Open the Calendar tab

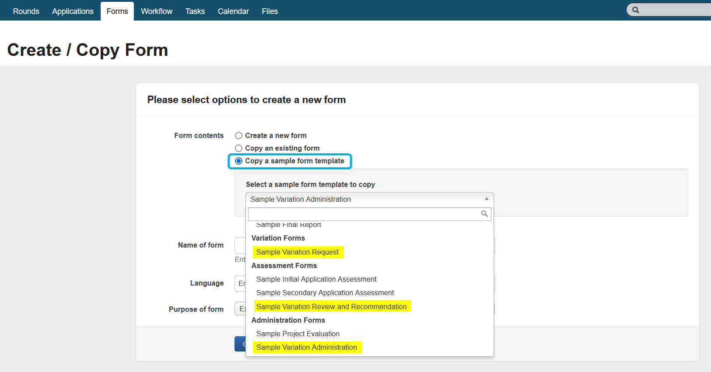click(x=233, y=11)
